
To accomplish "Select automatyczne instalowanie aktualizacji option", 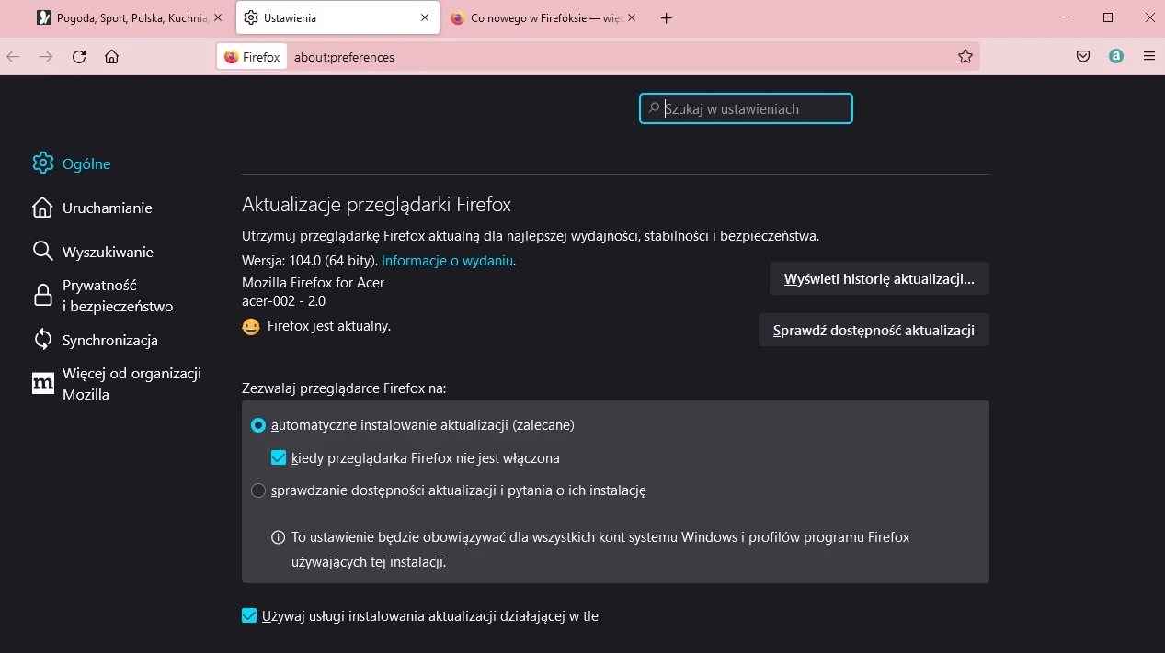I will [x=258, y=425].
